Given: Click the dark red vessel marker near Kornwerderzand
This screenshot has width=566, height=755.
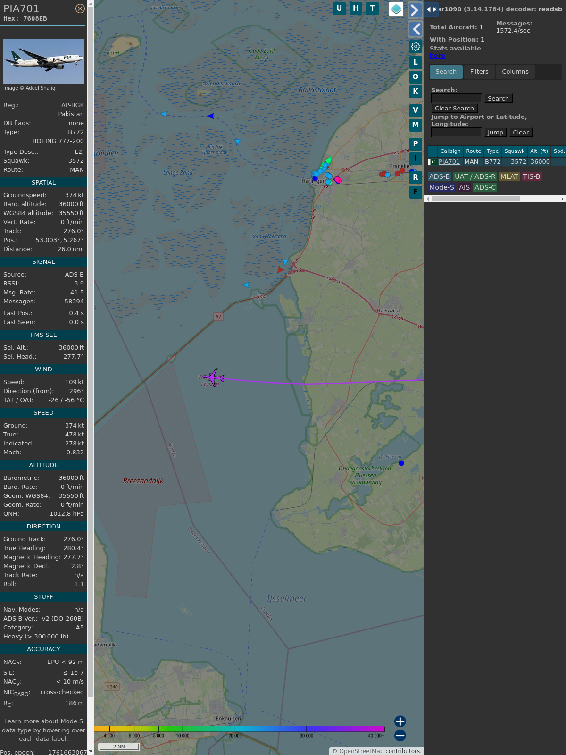Looking at the screenshot, I should tap(280, 270).
